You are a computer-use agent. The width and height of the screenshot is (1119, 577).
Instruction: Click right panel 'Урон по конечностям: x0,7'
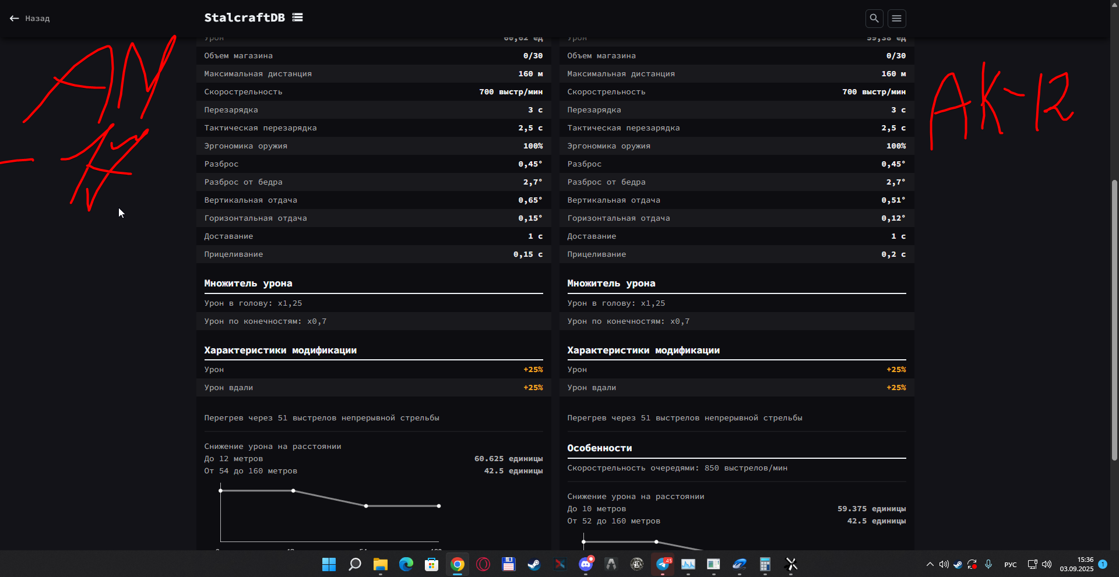tap(628, 321)
